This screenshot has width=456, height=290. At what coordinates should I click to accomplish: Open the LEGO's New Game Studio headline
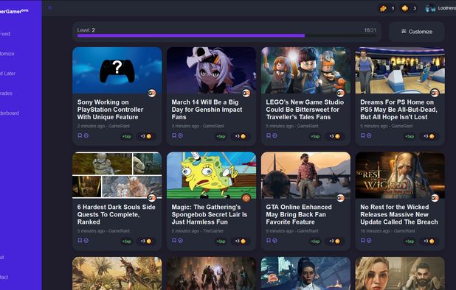click(x=305, y=110)
